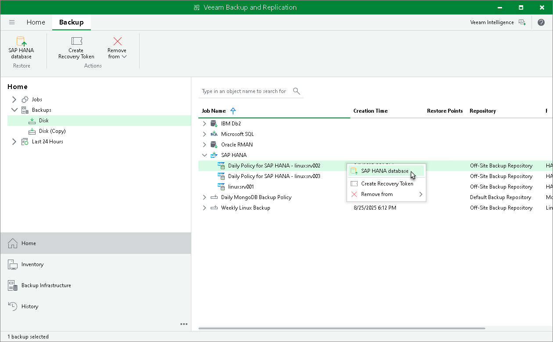Click Weekly Linux Backup icon
The image size is (553, 342).
214,208
